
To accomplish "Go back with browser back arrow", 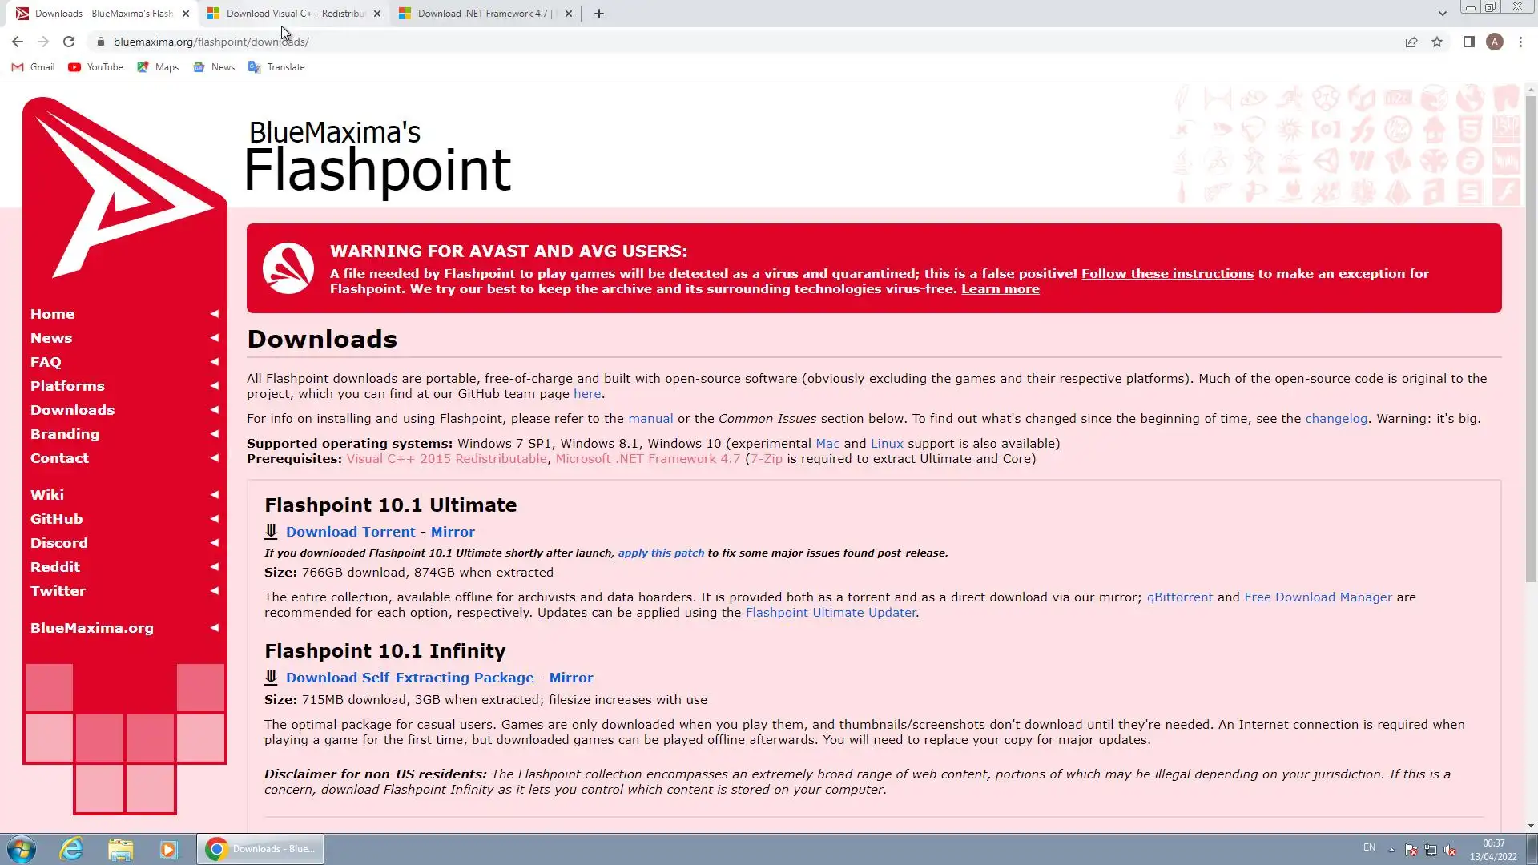I will pyautogui.click(x=18, y=42).
